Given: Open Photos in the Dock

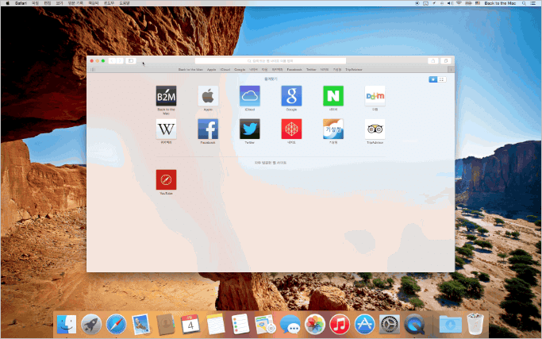Looking at the screenshot, I should point(315,324).
